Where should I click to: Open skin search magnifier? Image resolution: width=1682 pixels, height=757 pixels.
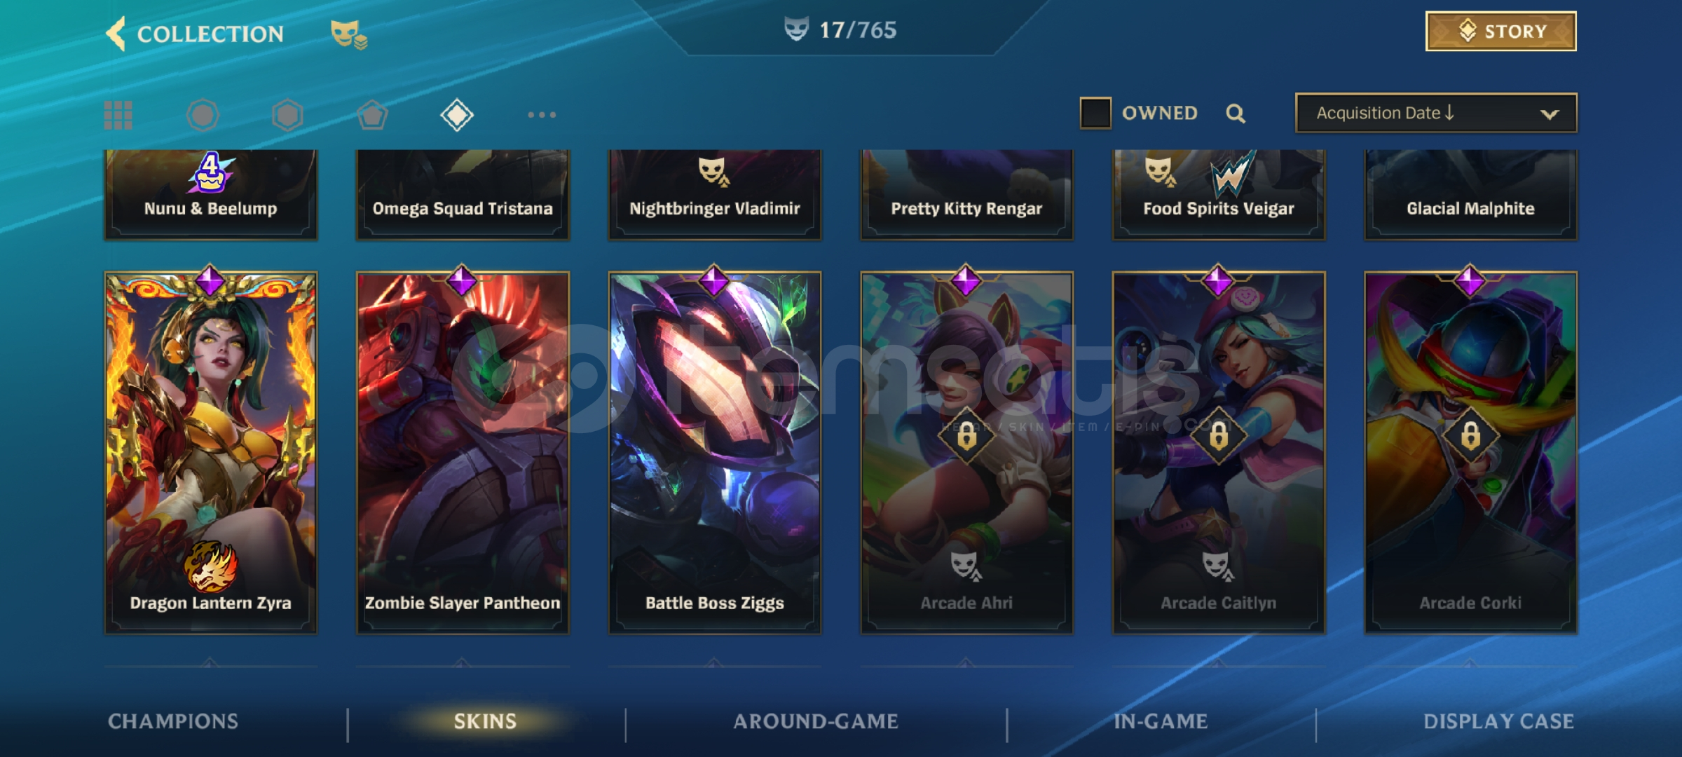1236,114
